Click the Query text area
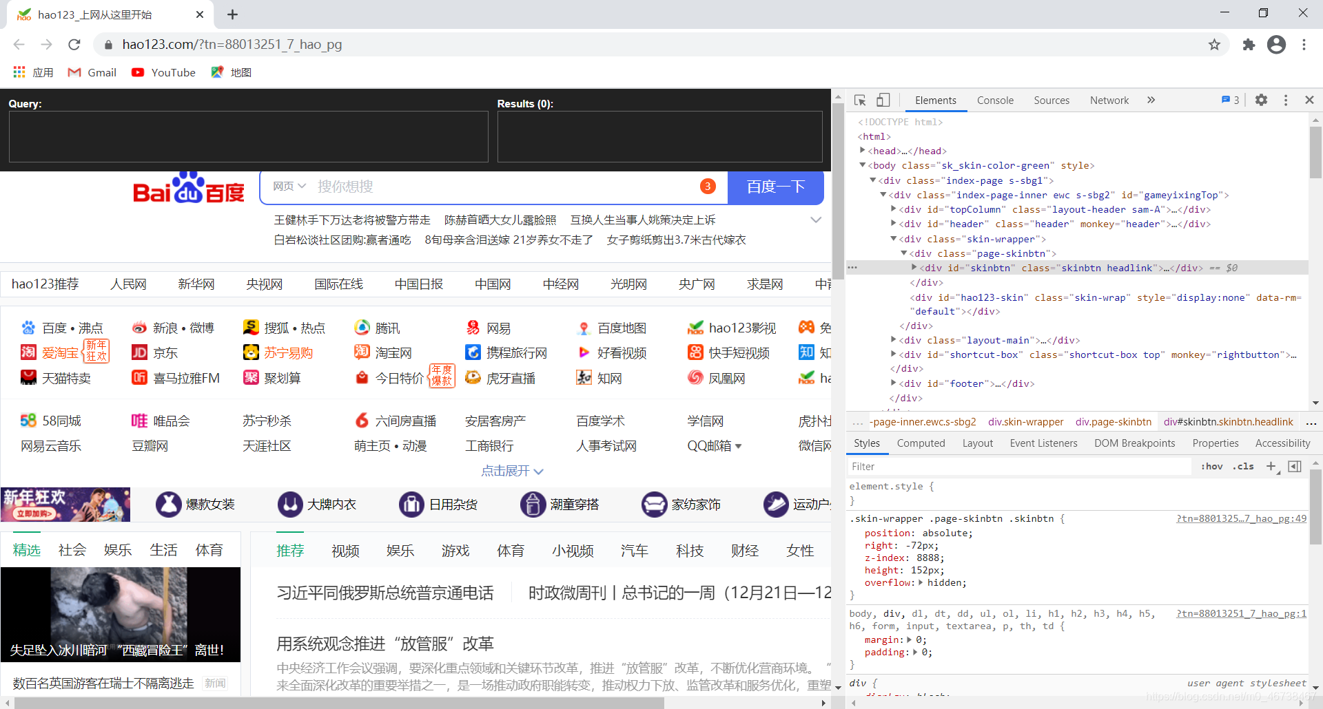Viewport: 1323px width, 709px height. tap(248, 136)
